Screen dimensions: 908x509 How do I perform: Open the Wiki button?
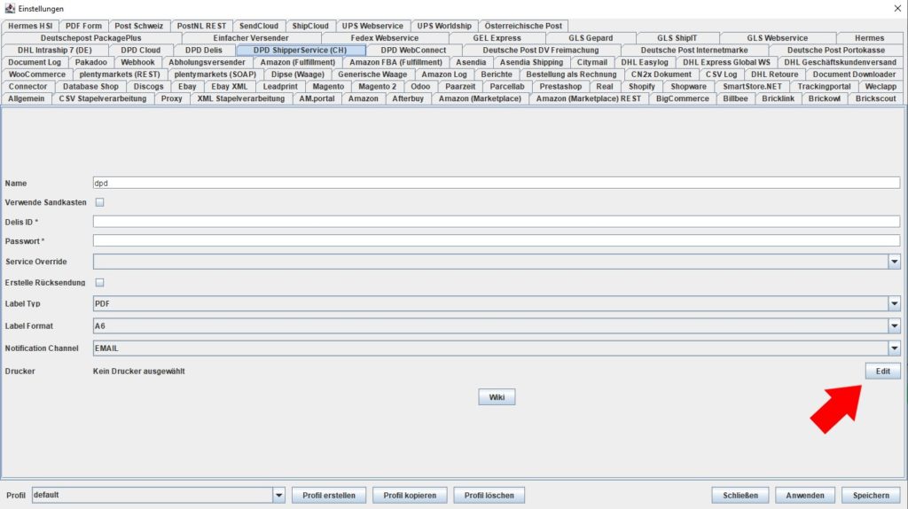497,397
